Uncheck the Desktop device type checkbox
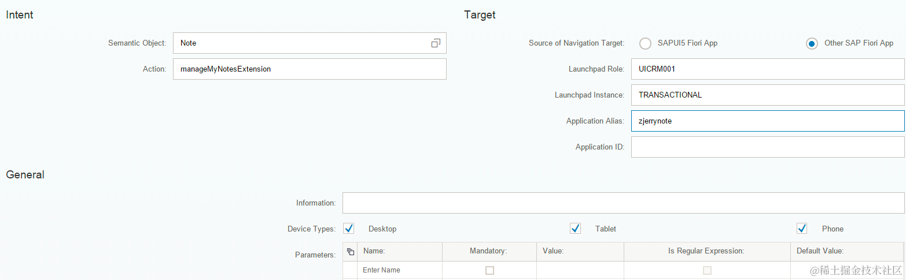This screenshot has width=906, height=280. [x=348, y=229]
